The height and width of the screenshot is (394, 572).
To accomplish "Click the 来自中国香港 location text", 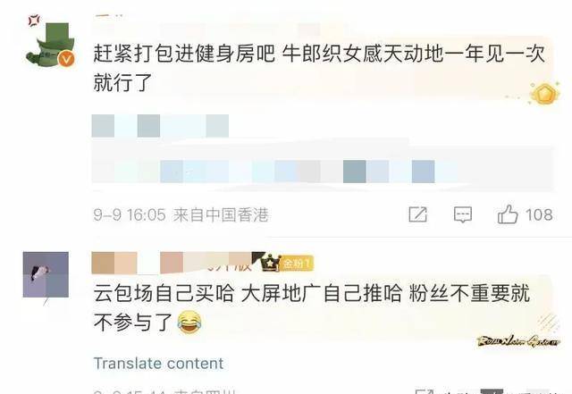I will coord(221,215).
